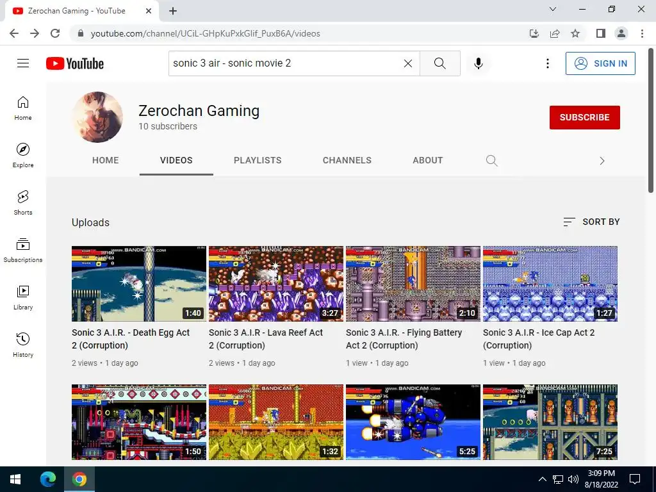Open the CHANNELS tab

point(347,160)
